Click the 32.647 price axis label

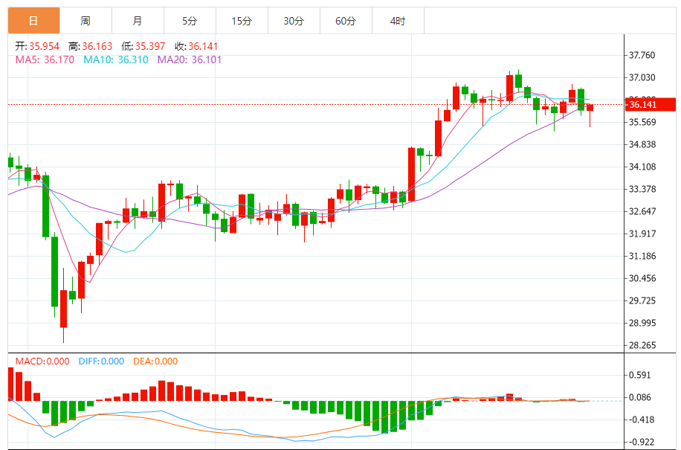(x=642, y=211)
